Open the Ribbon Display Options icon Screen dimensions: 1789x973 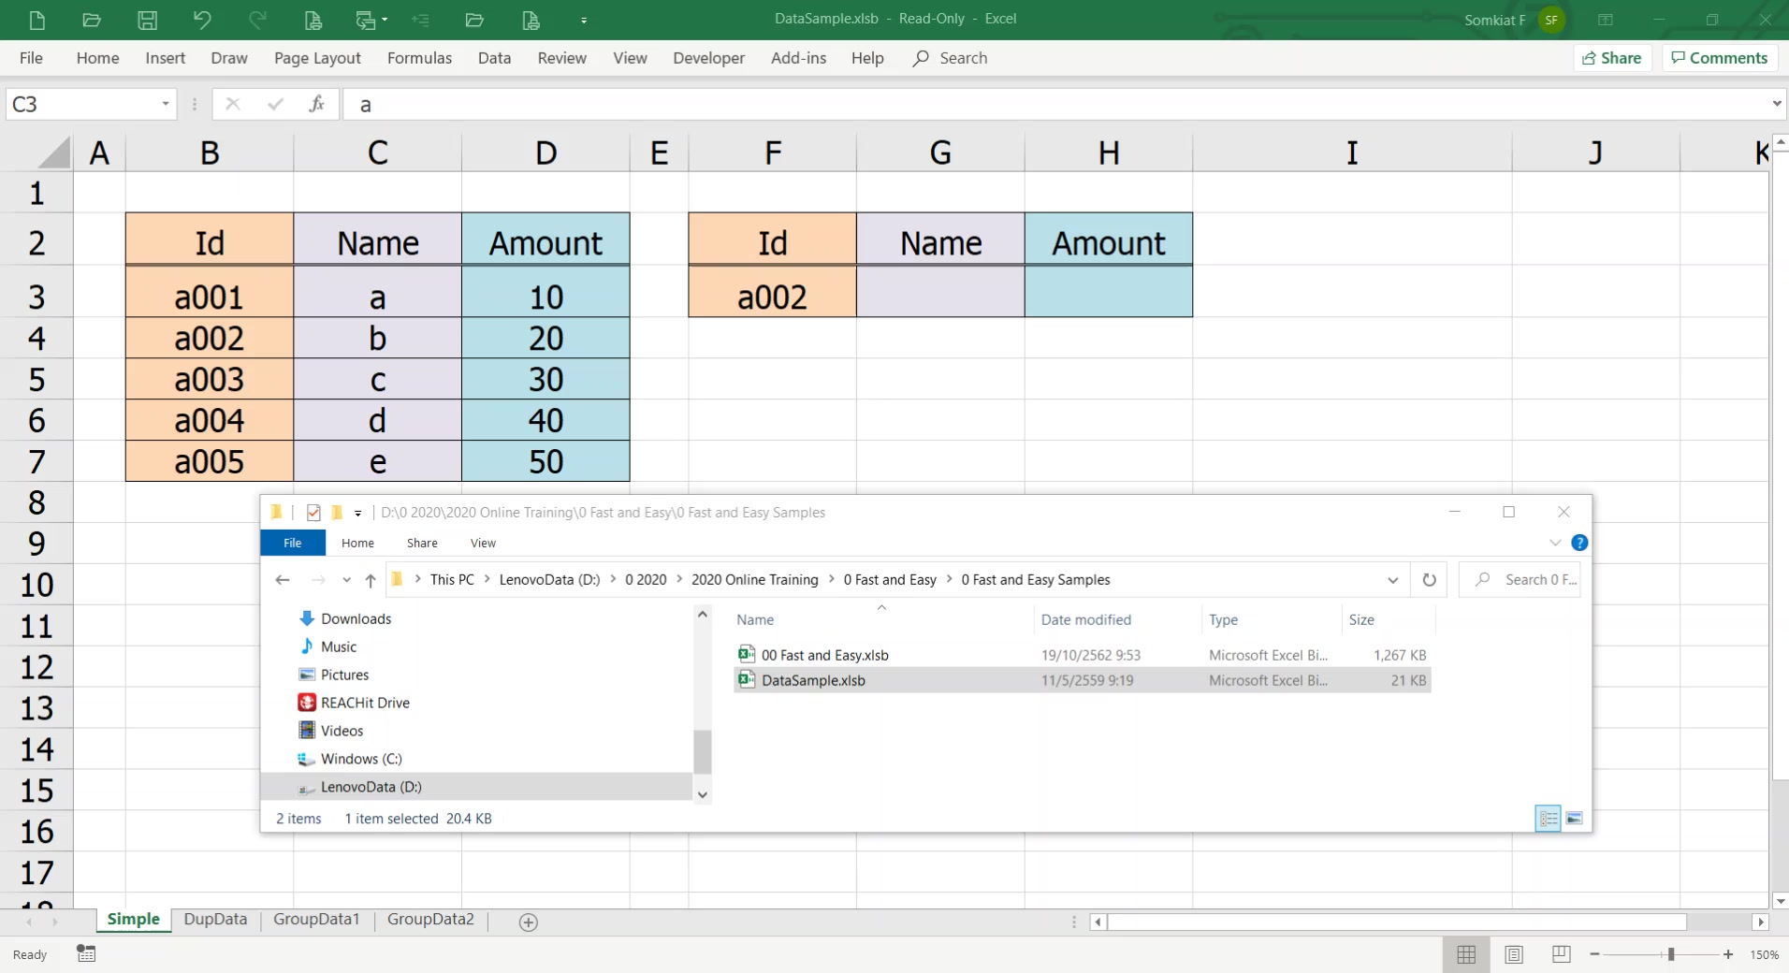pos(1606,20)
